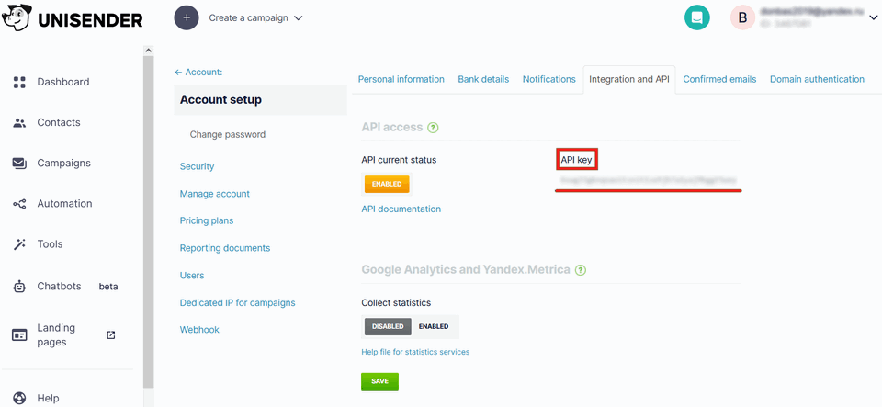Set Collect statistics to DISABLED
This screenshot has width=882, height=407.
coord(388,327)
